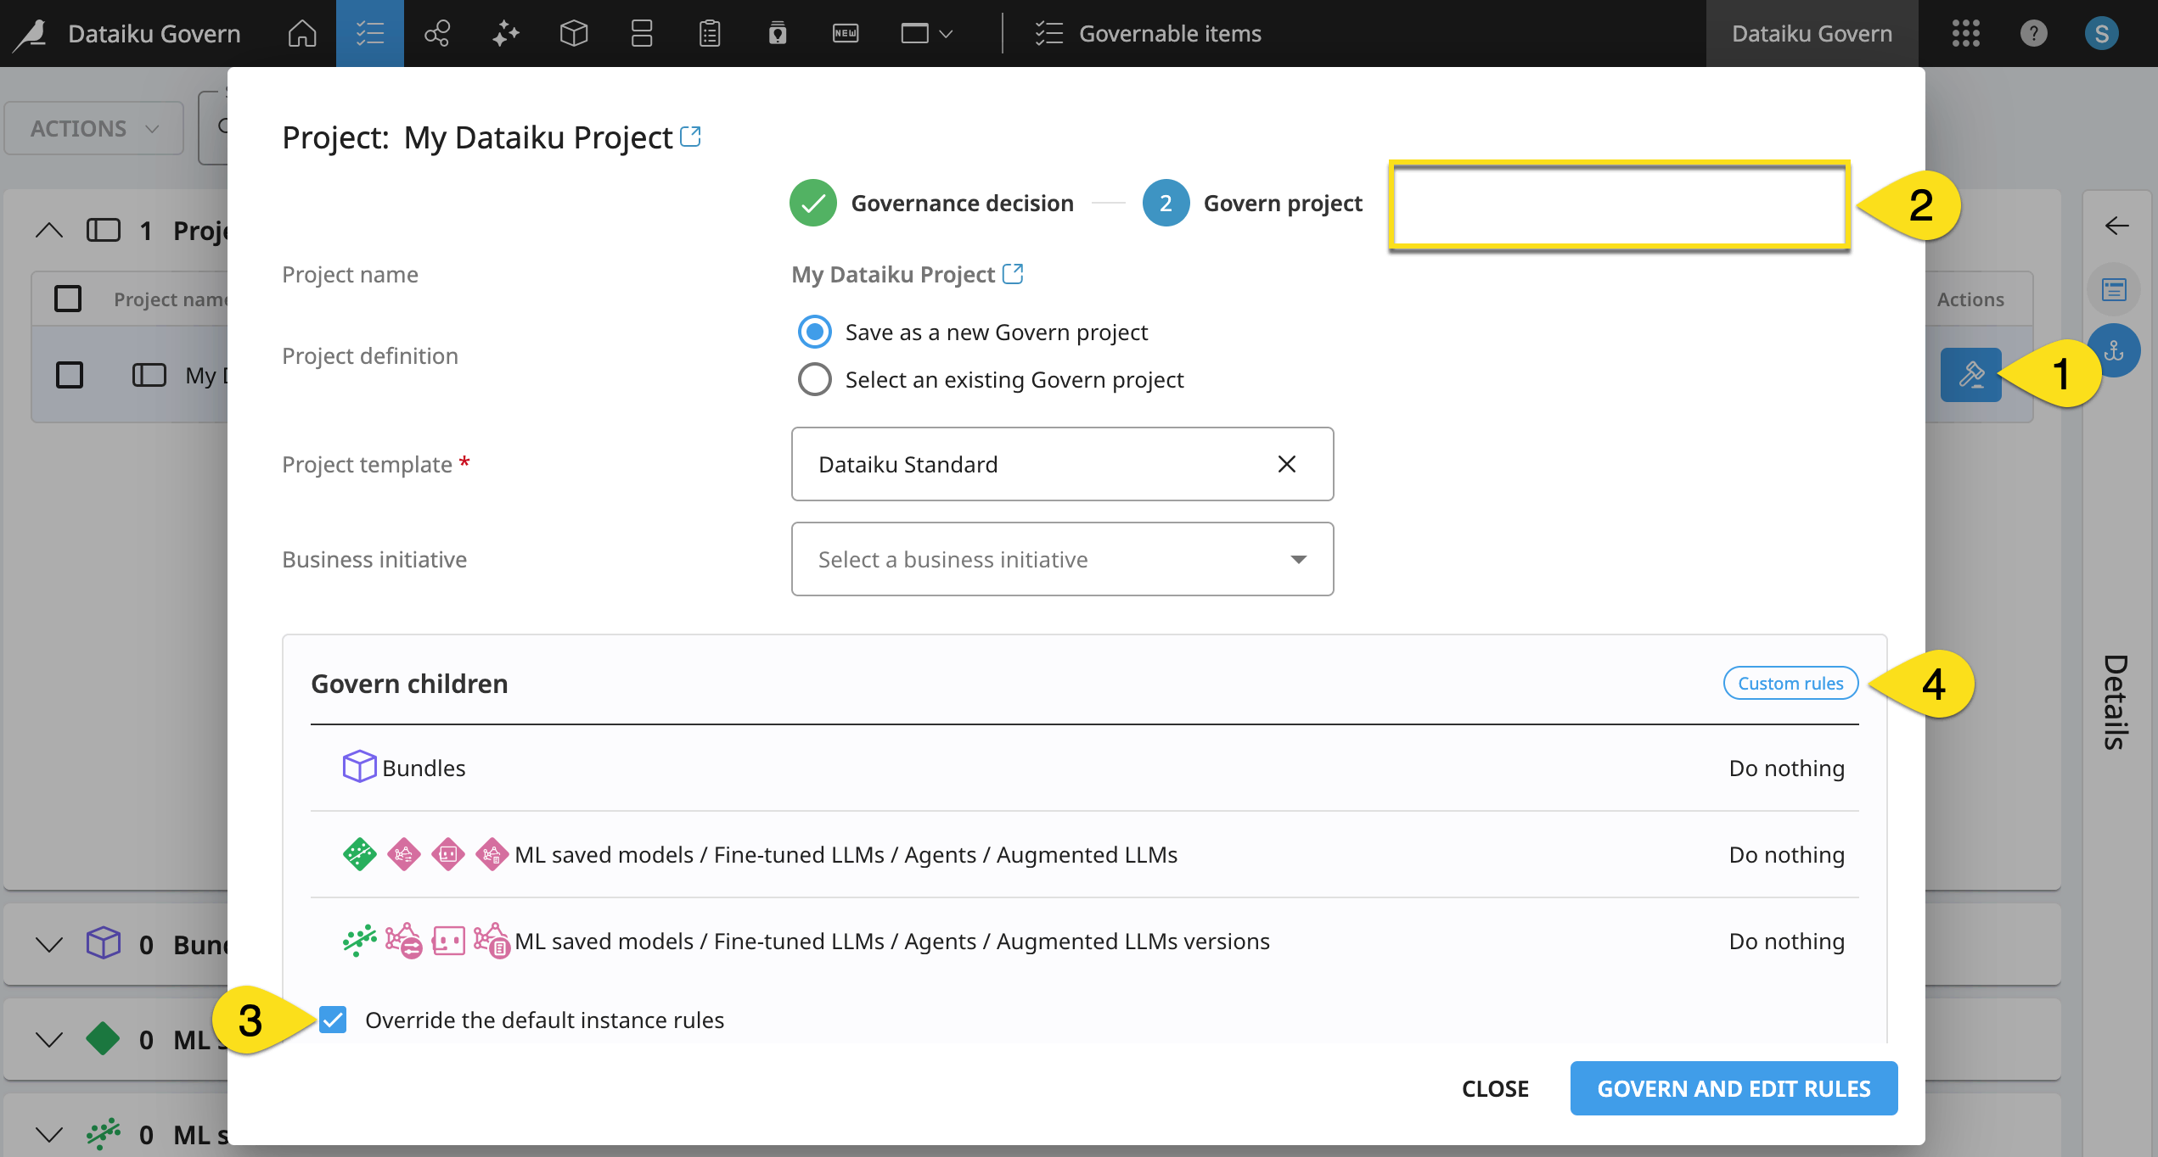Expand the ACTIONS dropdown
Viewport: 2158px width, 1157px height.
point(94,129)
